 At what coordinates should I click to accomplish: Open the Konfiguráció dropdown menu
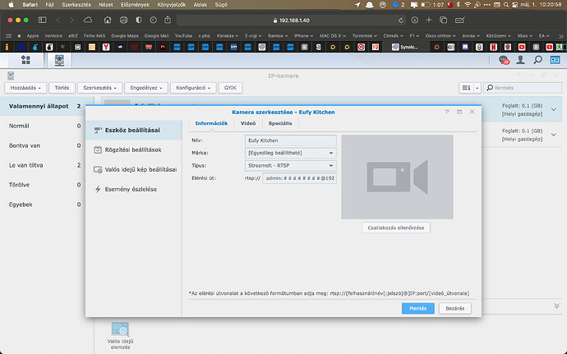coord(195,87)
